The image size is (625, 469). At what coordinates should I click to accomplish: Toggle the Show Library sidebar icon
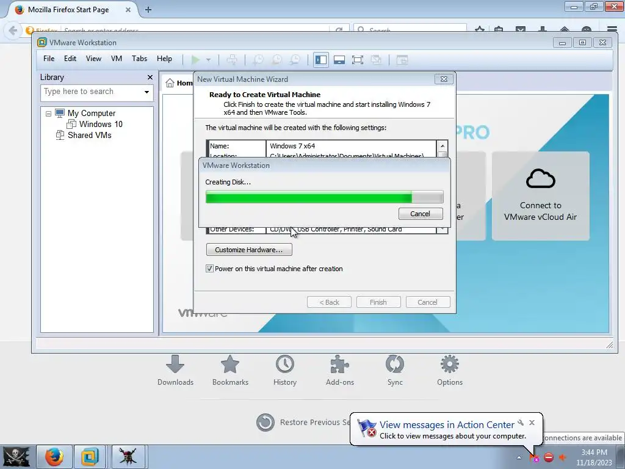(321, 60)
